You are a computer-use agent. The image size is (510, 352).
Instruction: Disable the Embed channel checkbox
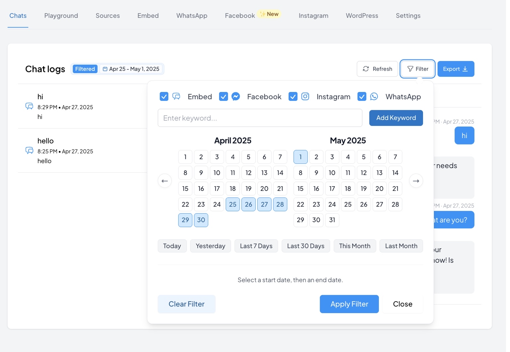pyautogui.click(x=164, y=97)
